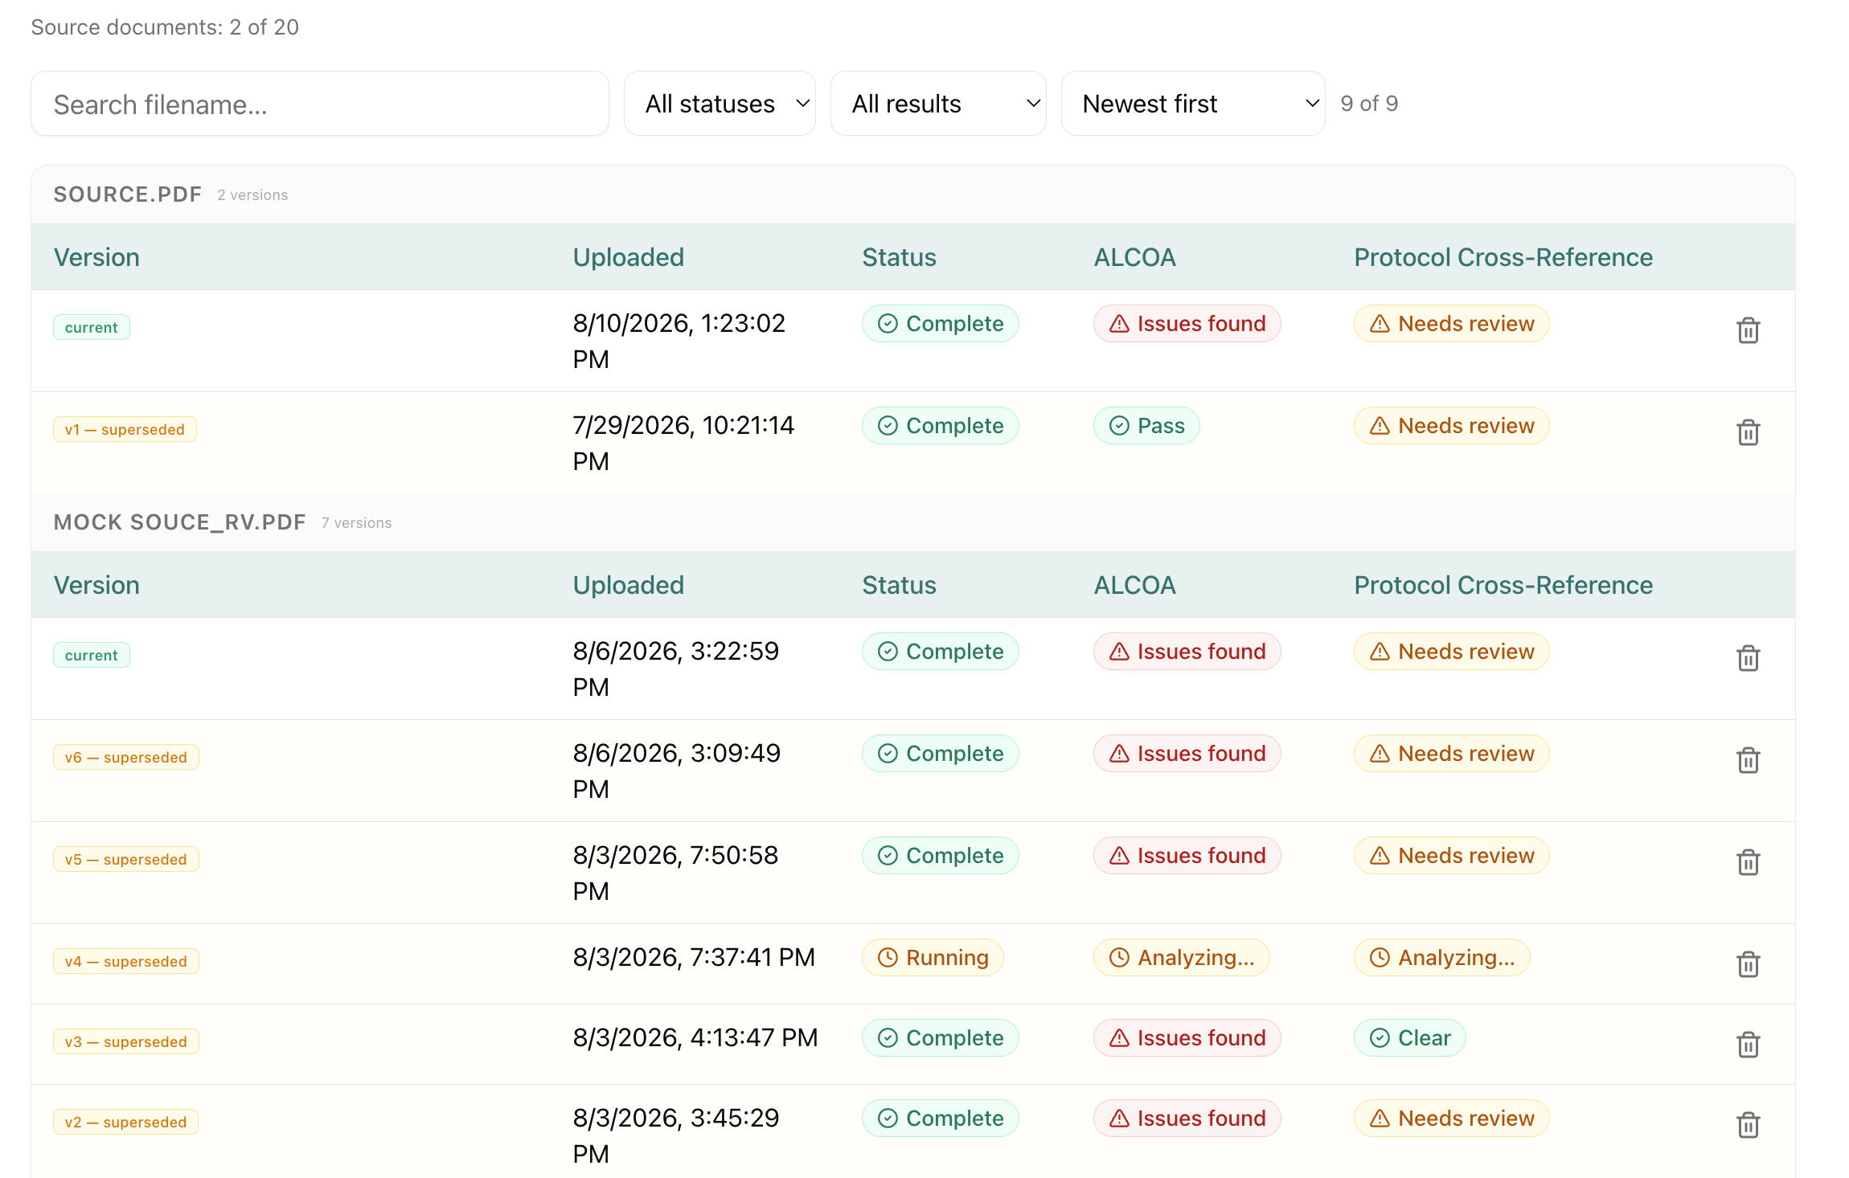The width and height of the screenshot is (1849, 1178).
Task: Click Needs review badge in v5 row
Action: pos(1451,856)
